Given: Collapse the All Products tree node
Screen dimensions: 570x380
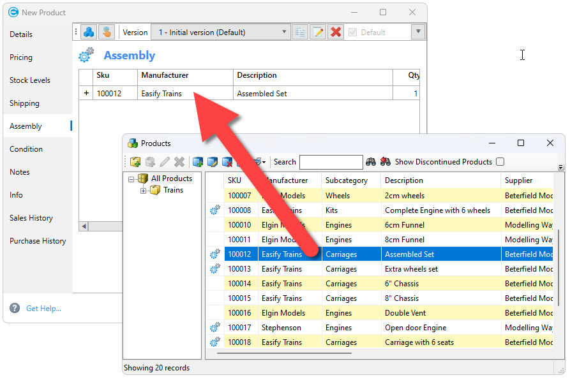Looking at the screenshot, I should [131, 179].
